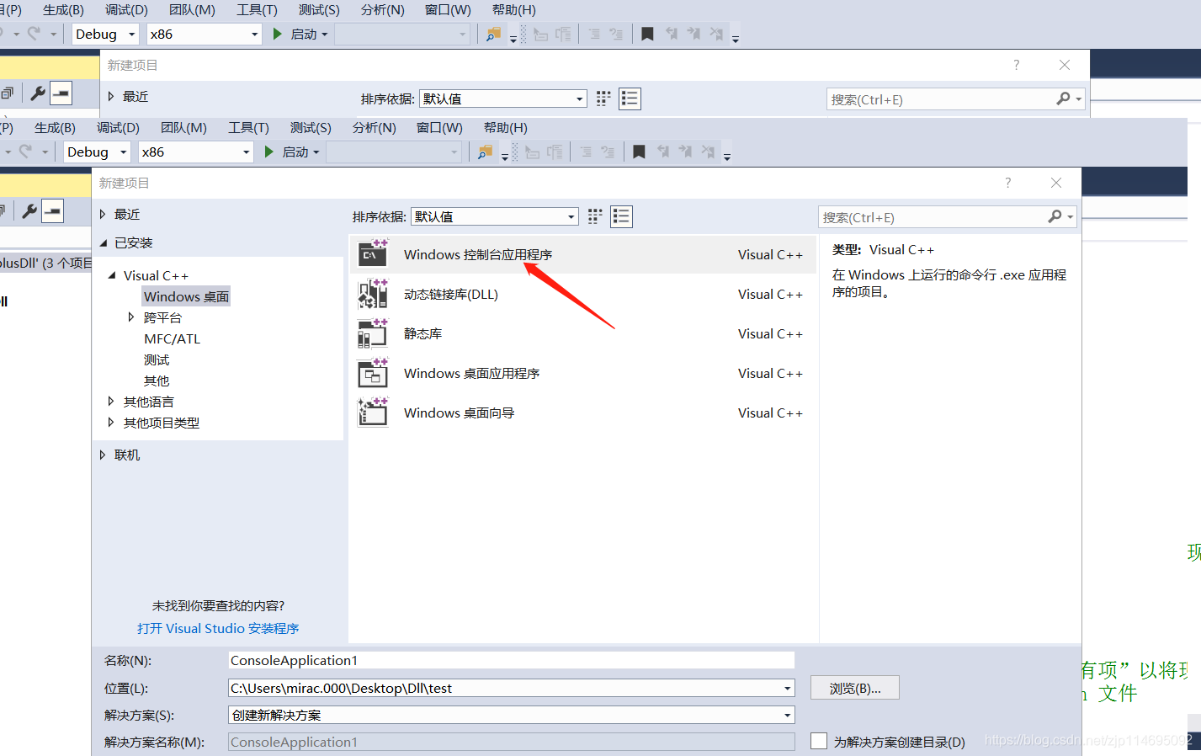
Task: Choose the 动态链接库(DLL) template
Action: point(582,294)
